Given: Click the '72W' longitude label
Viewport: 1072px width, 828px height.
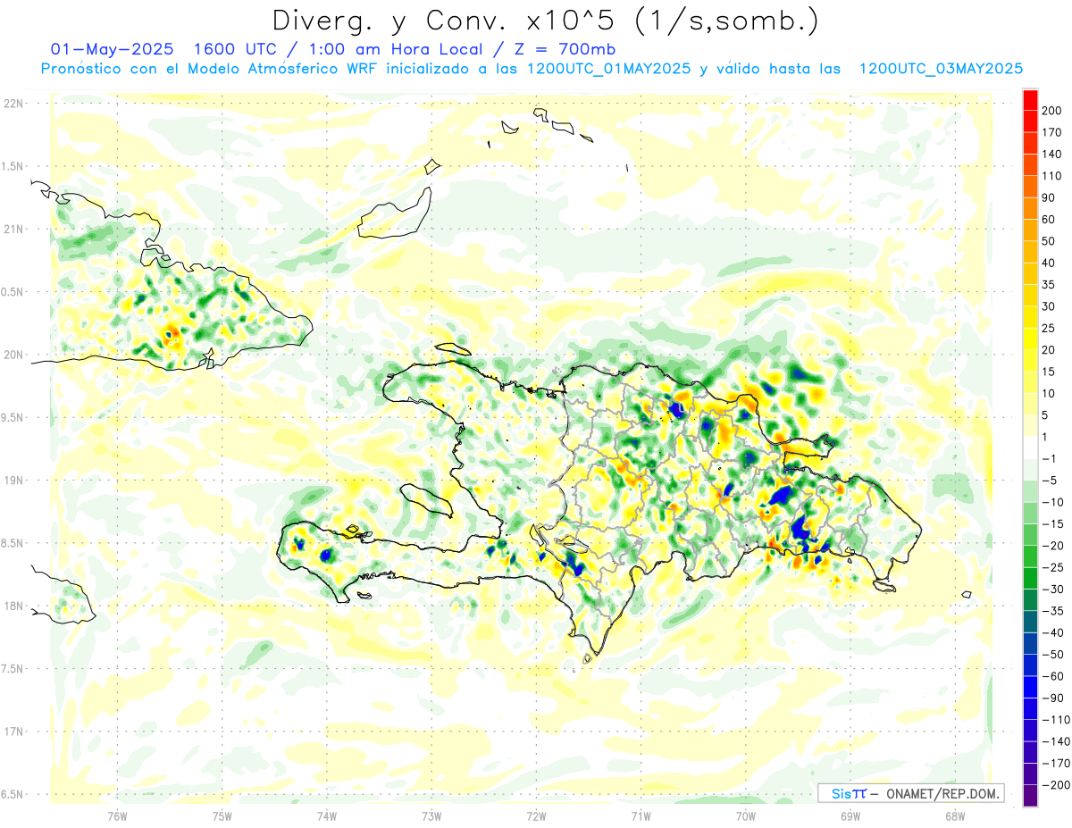Looking at the screenshot, I should pos(536,815).
